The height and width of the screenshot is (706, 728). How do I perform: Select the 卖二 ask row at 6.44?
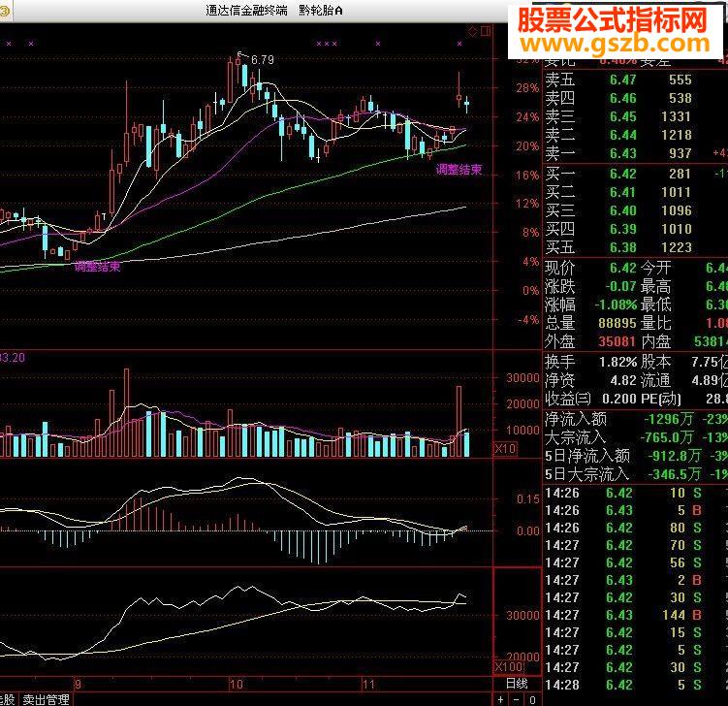(x=635, y=135)
